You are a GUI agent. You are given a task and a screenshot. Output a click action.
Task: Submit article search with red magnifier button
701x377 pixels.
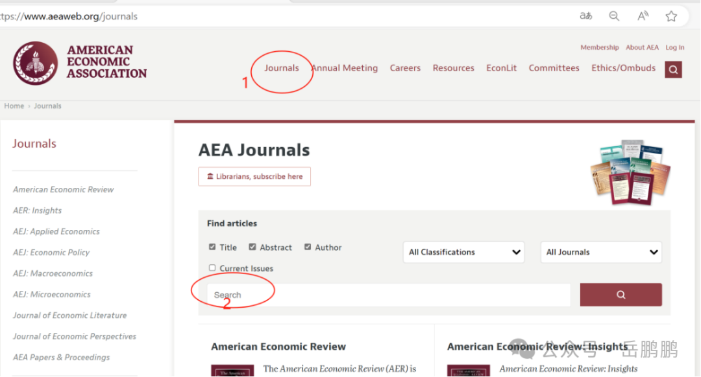pos(621,295)
